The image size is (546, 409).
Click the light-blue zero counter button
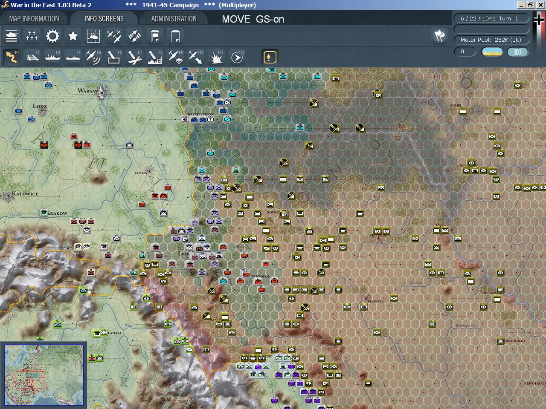(x=518, y=52)
